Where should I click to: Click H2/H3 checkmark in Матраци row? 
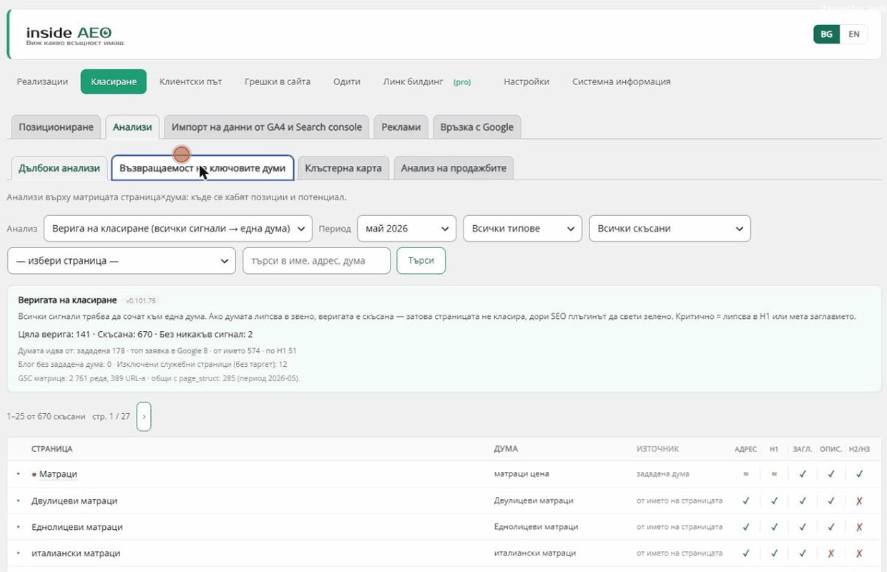(859, 474)
